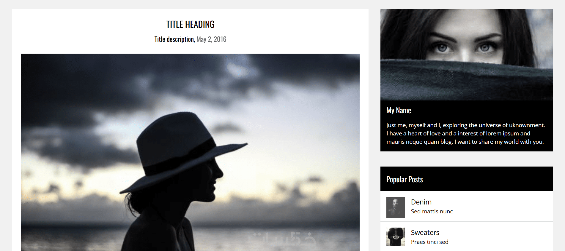Click the TITLE HEADING text
This screenshot has height=251, width=565.
190,24
